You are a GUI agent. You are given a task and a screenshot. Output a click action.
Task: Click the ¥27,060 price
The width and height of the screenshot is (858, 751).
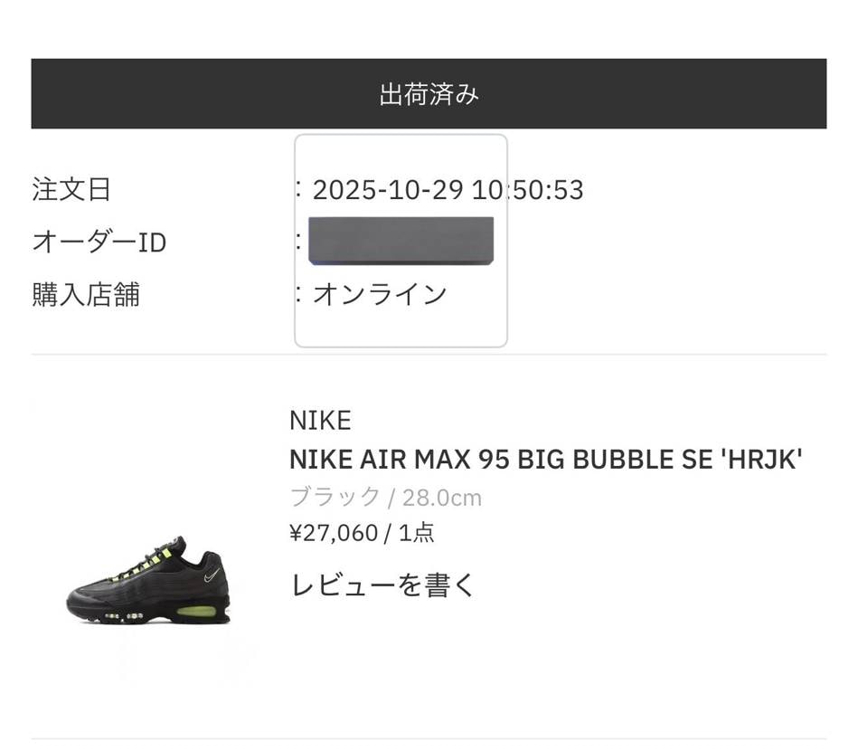pos(333,533)
